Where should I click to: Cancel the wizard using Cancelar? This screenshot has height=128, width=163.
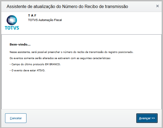tap(16, 118)
